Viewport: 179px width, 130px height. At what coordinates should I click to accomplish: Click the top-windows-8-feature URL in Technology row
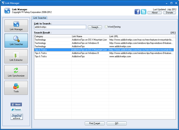(x=141, y=43)
